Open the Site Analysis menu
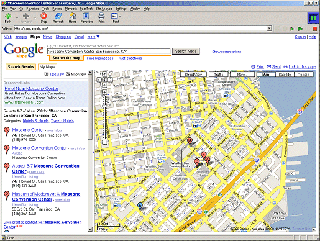320x241 pixels. 104,9
